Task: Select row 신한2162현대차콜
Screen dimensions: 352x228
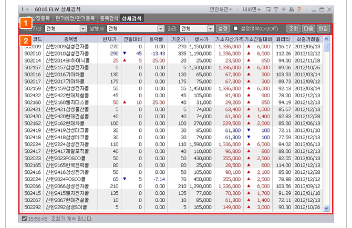Action: 172,123
